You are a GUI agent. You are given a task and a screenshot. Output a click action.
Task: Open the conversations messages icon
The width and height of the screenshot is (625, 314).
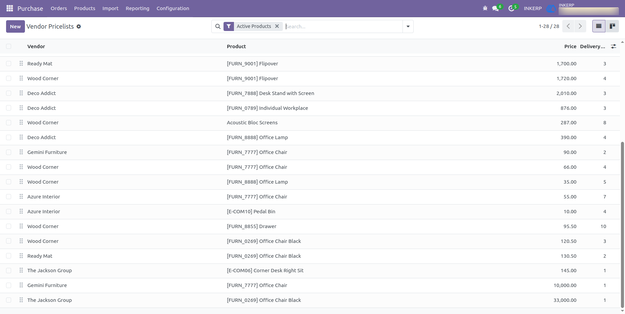click(496, 8)
